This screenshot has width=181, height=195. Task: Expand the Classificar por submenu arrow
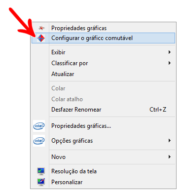coord(170,63)
